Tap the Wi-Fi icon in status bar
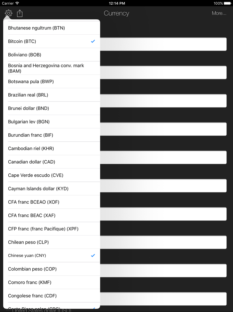The image size is (233, 312). pyautogui.click(x=17, y=3)
